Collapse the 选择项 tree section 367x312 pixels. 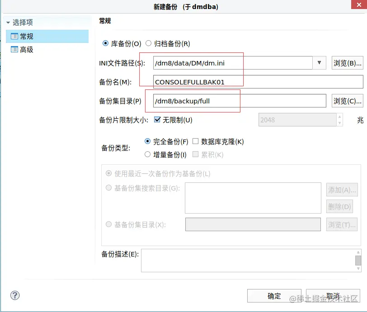coord(7,22)
